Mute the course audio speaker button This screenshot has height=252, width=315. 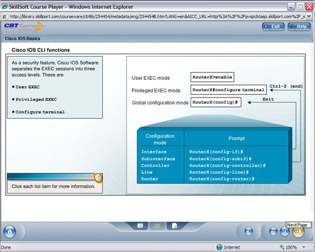pos(248,232)
